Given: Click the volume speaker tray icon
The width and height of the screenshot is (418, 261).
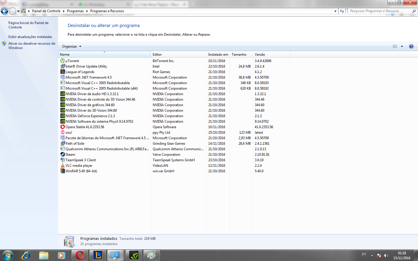Looking at the screenshot, I should [386, 255].
